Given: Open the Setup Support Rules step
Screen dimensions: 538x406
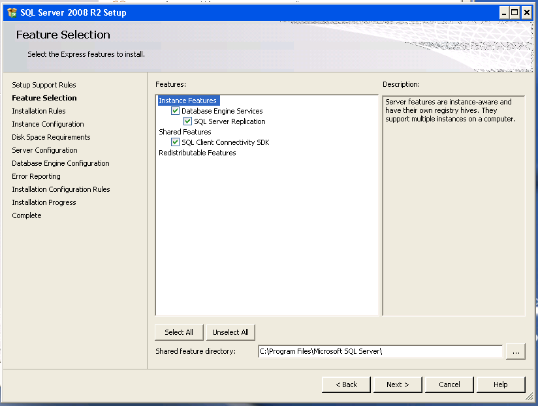Looking at the screenshot, I should 44,85.
